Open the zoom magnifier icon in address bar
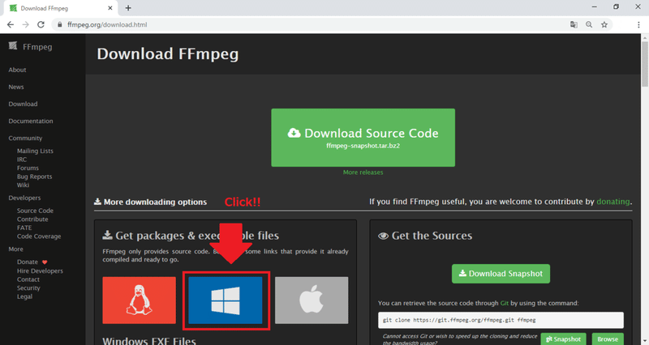This screenshot has height=345, width=649. click(589, 25)
